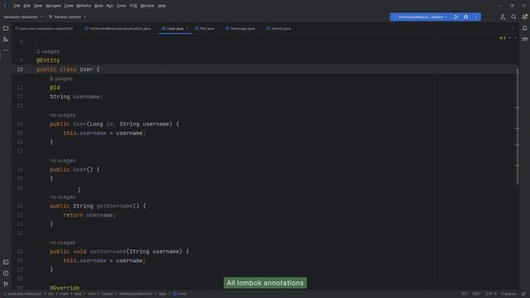Click 'return username;' statement

89,215
